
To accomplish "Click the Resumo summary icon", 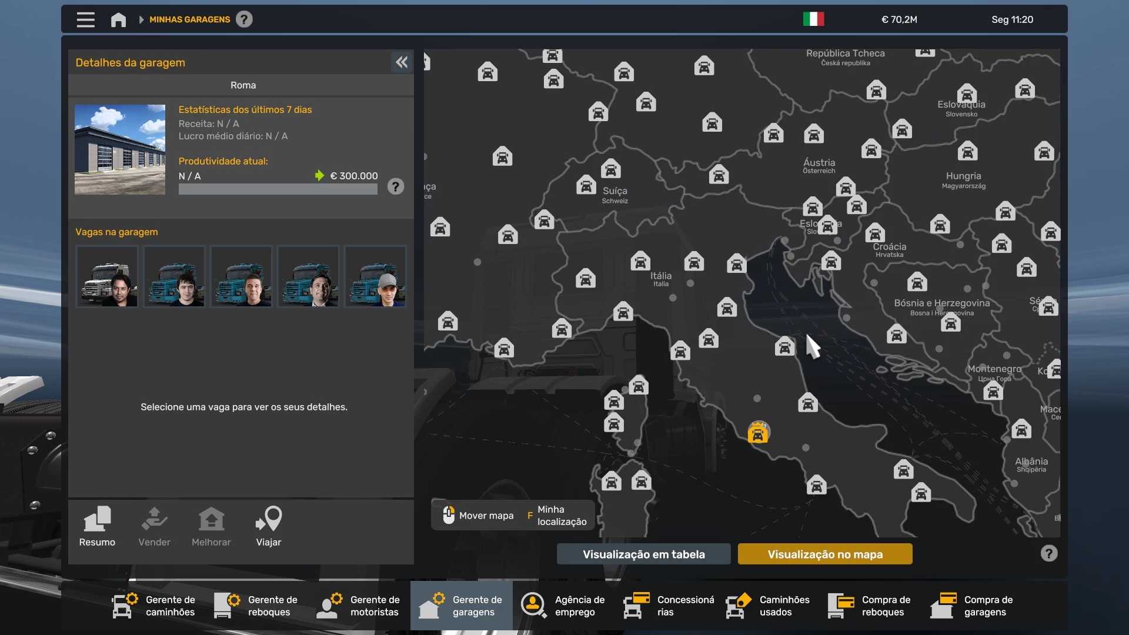I will 97,526.
